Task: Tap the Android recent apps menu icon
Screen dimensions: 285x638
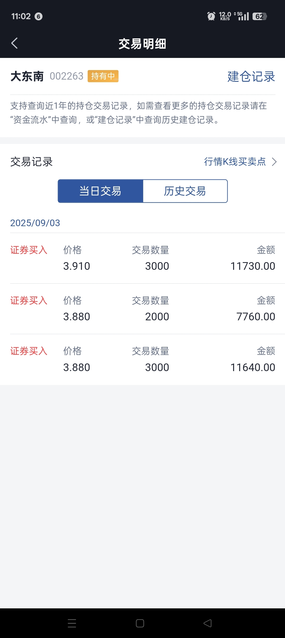Action: 72,623
